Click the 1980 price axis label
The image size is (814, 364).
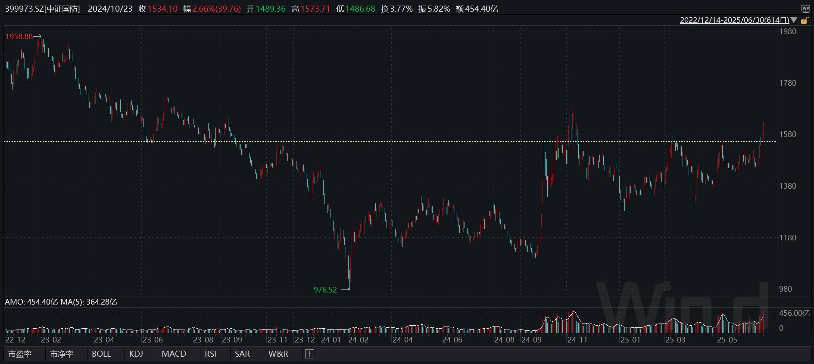point(788,31)
